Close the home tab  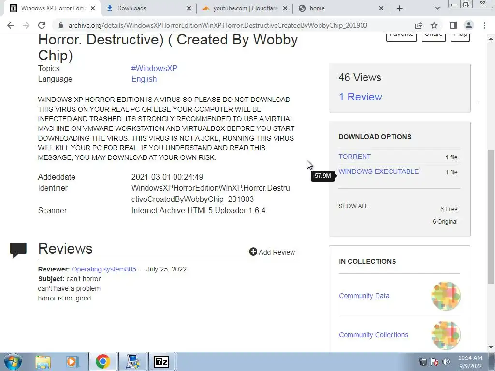pyautogui.click(x=381, y=8)
